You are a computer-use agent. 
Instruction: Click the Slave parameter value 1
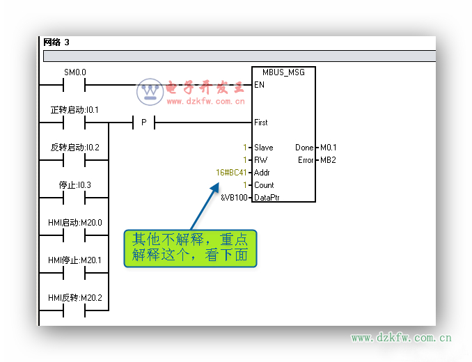(245, 148)
